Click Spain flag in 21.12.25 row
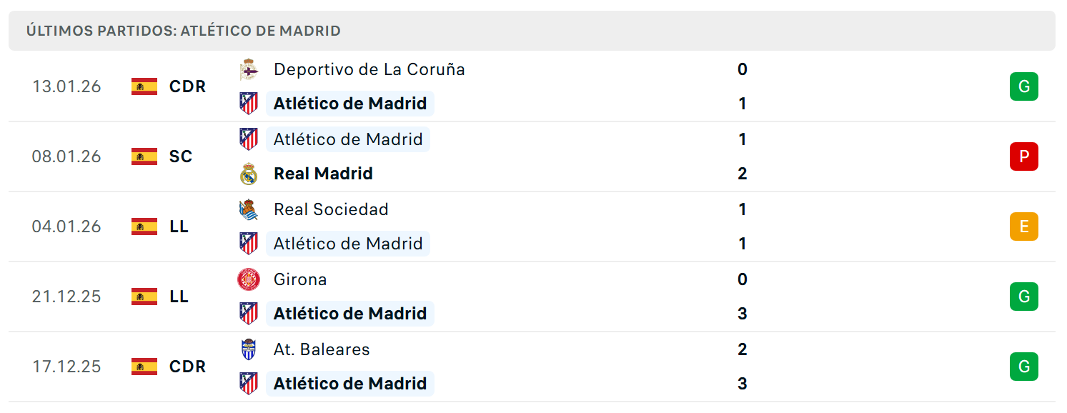The height and width of the screenshot is (413, 1067). [144, 297]
